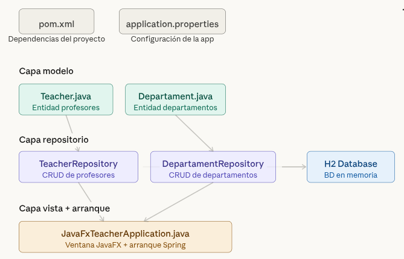This screenshot has width=404, height=259.
Task: Select the application.properties box
Action: pyautogui.click(x=172, y=21)
